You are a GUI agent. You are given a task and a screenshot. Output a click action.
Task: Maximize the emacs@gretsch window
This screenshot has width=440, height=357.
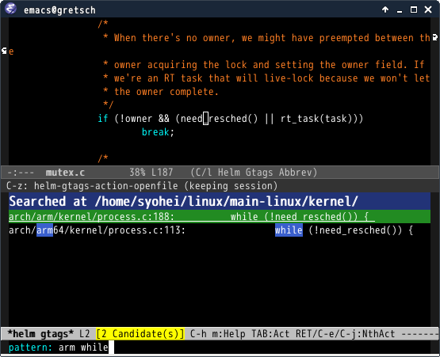[x=414, y=9]
